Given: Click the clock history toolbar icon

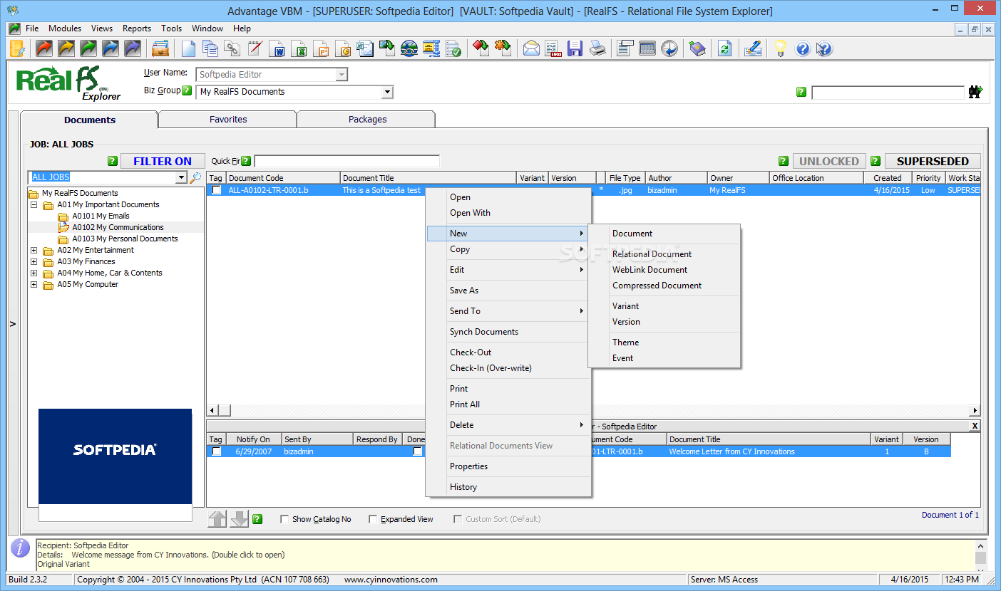Looking at the screenshot, I should point(669,48).
